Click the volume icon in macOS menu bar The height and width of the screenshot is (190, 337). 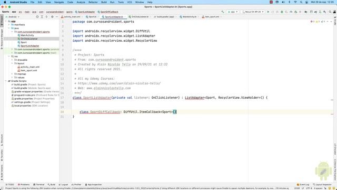283,2
